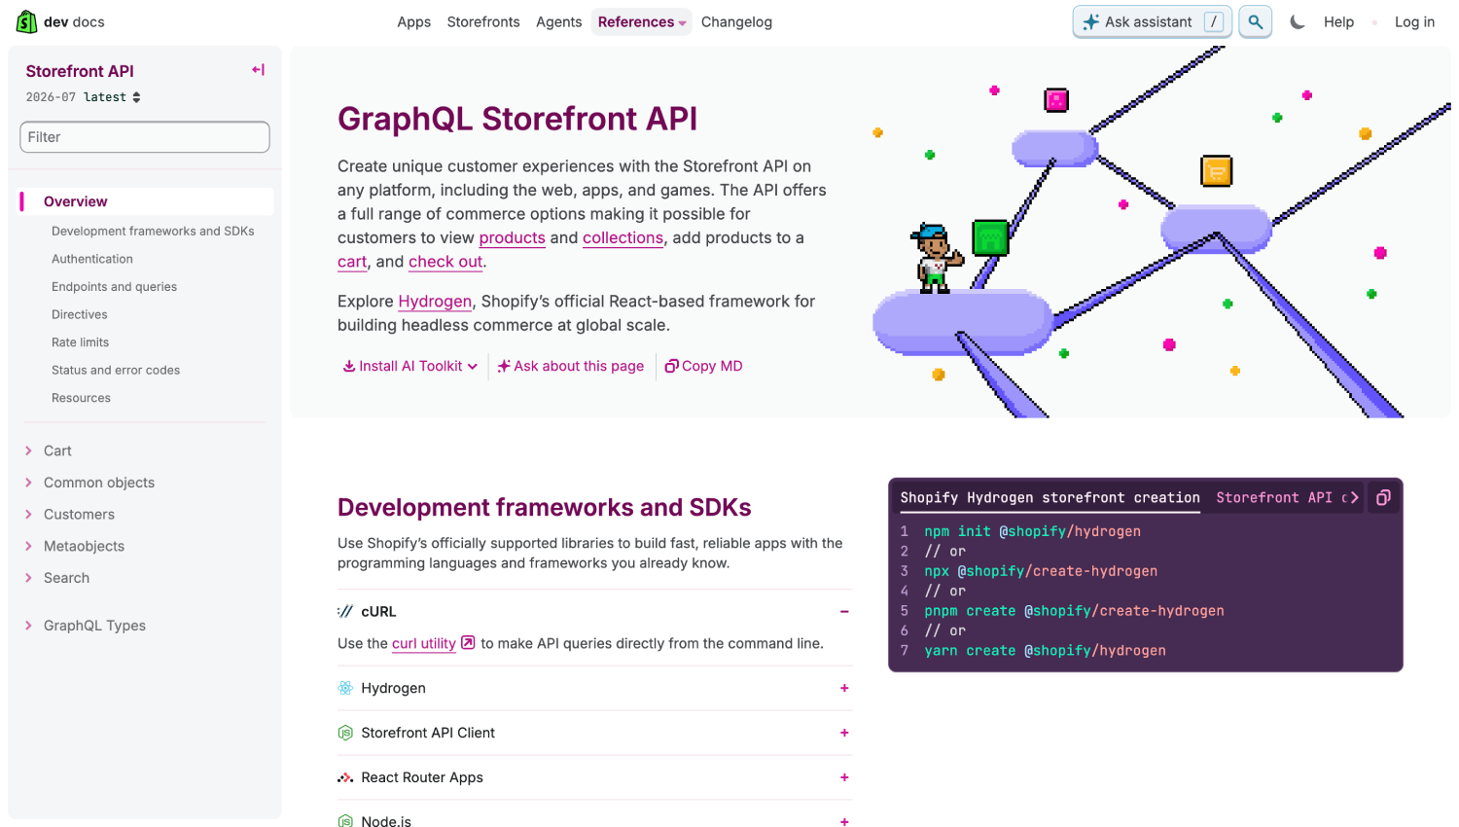Open the Help link
The width and height of the screenshot is (1459, 827).
point(1338,21)
